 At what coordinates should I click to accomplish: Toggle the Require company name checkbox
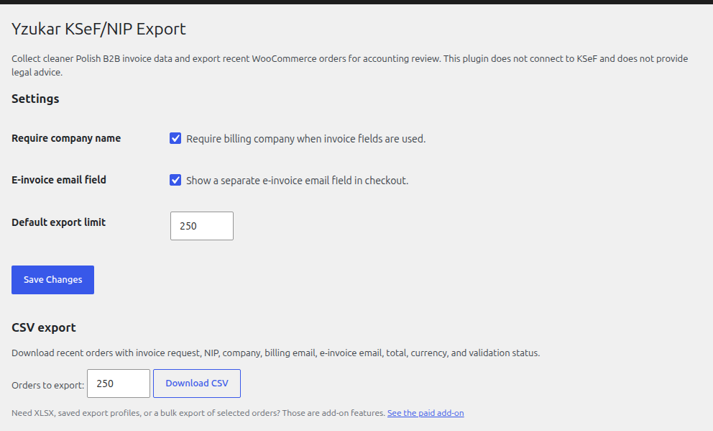point(175,138)
